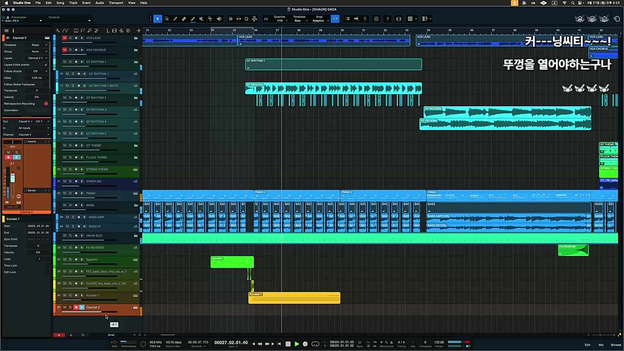Viewport: 624px width, 351px height.
Task: Unmute the VOX CHORUS track
Action: (64, 50)
